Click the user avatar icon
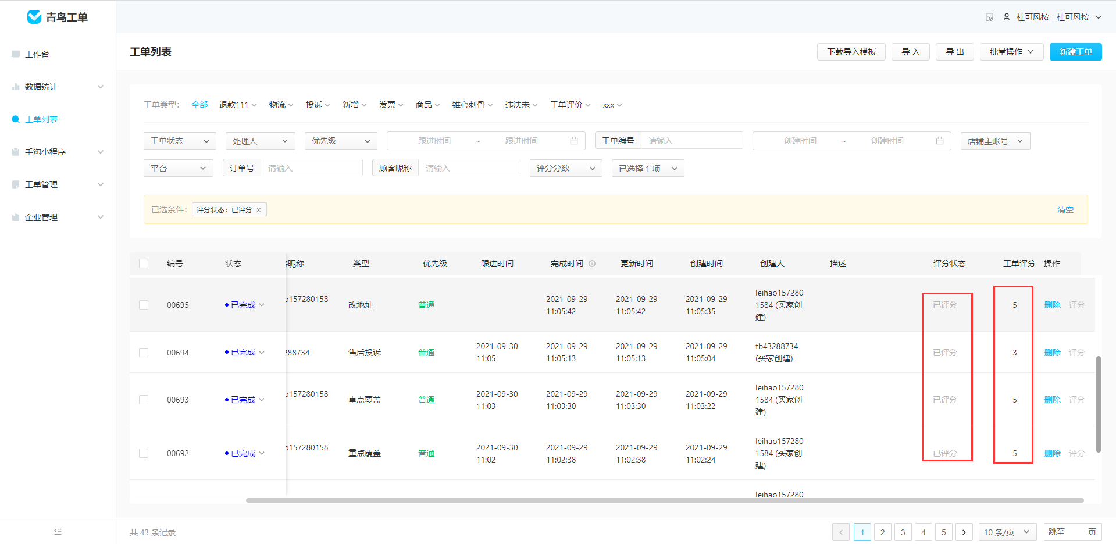Viewport: 1116px width, 544px height. click(1007, 17)
